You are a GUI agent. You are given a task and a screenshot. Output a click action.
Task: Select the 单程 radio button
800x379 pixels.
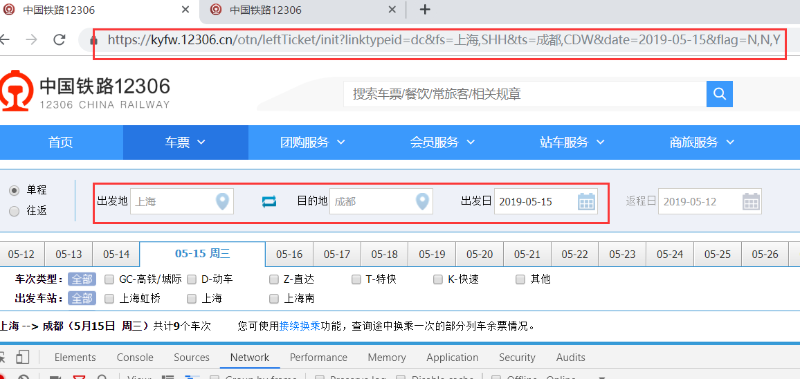[x=15, y=190]
